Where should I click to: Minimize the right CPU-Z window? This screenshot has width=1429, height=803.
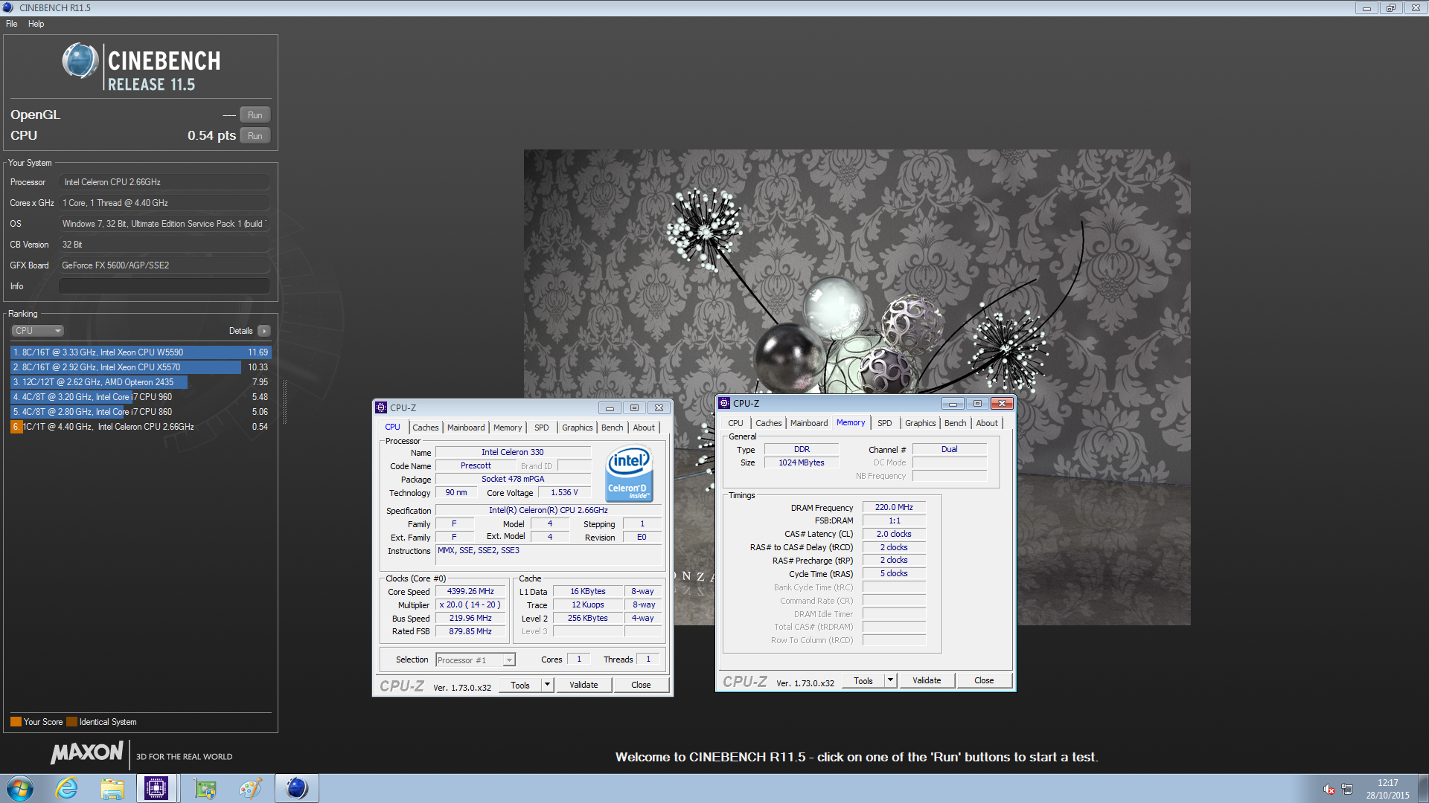pos(953,404)
